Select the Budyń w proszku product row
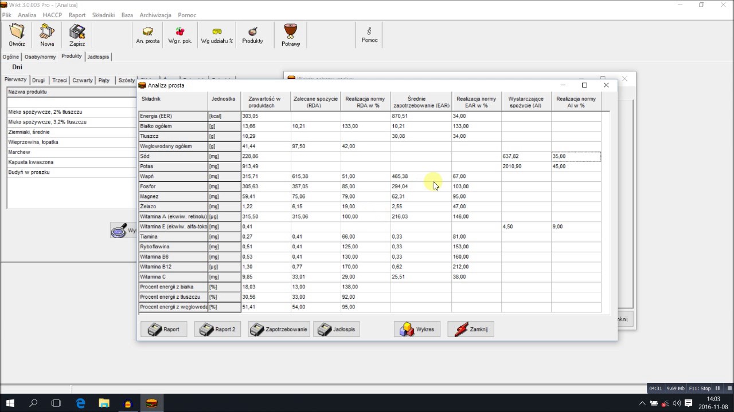This screenshot has width=734, height=412. point(72,172)
